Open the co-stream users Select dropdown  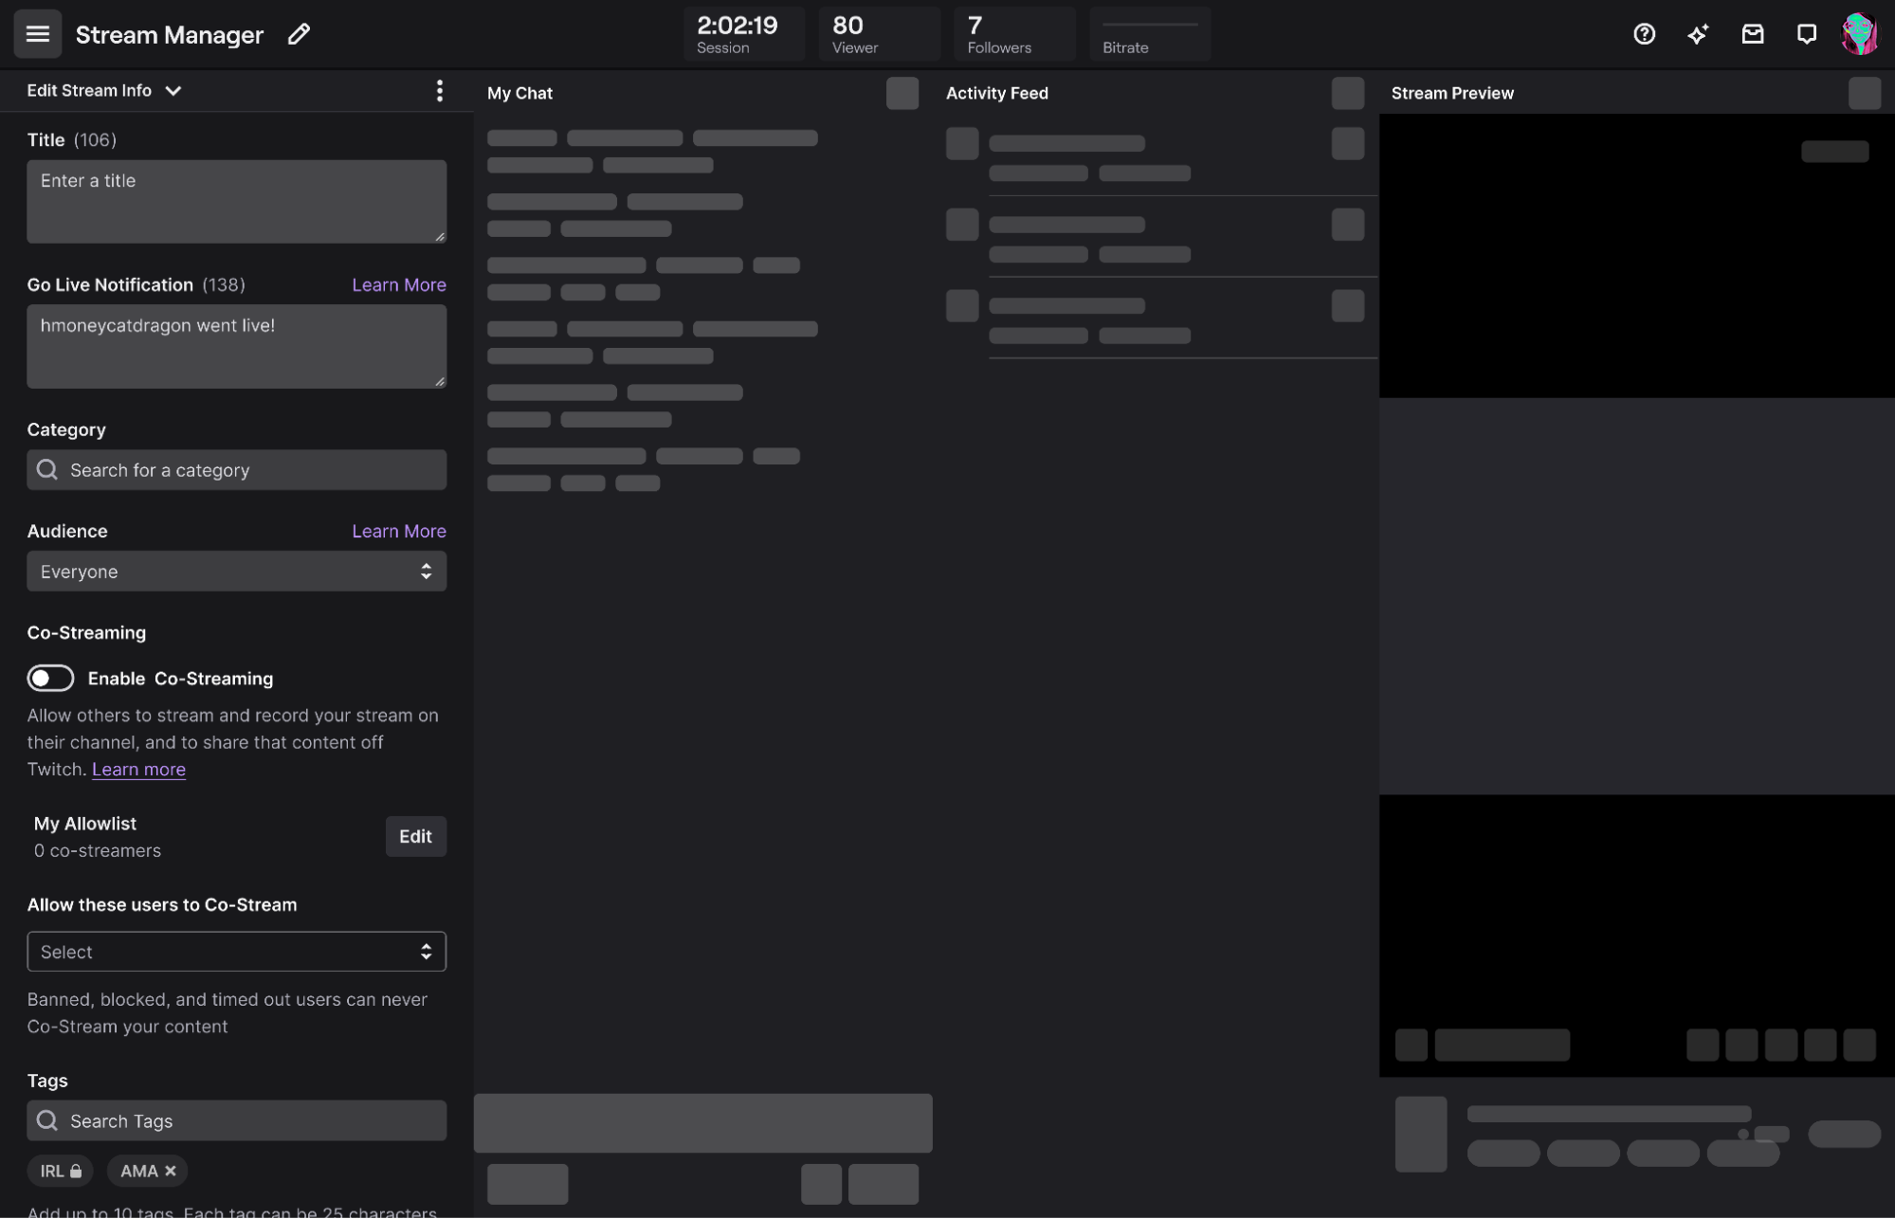click(x=236, y=952)
